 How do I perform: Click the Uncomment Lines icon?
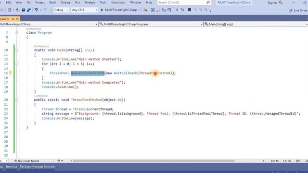pos(182,10)
